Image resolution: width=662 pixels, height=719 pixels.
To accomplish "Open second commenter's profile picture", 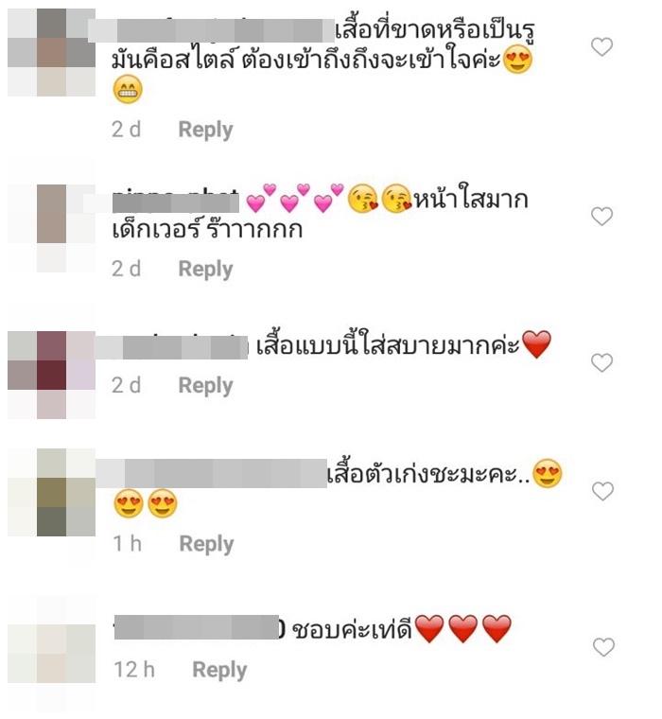I will click(51, 228).
